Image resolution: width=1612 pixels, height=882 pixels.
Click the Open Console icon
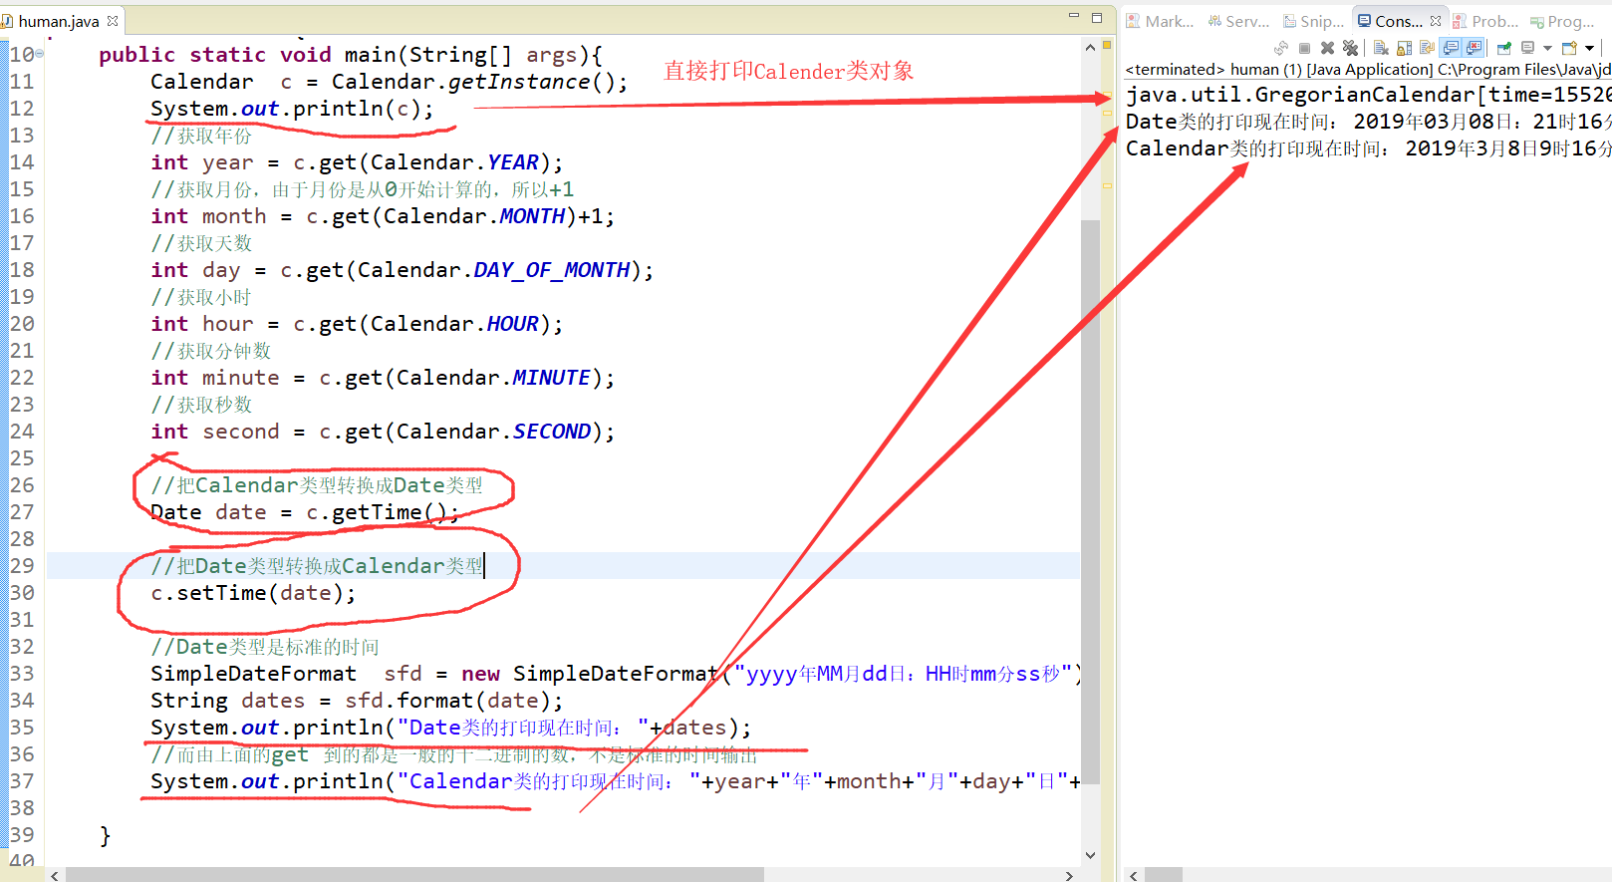[1569, 48]
